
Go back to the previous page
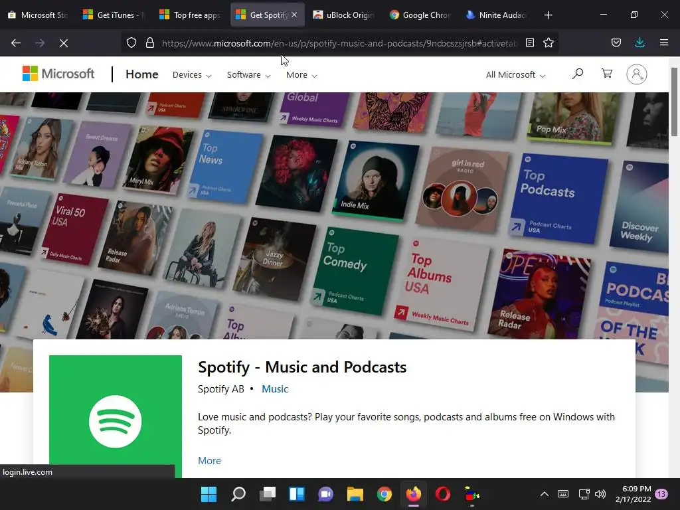click(16, 43)
